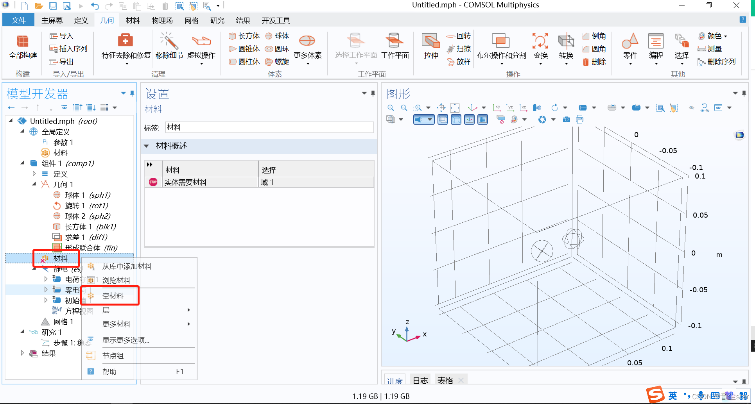755x404 pixels.
Task: Click 导入 (Import) in the geometry ribbon
Action: pyautogui.click(x=61, y=36)
